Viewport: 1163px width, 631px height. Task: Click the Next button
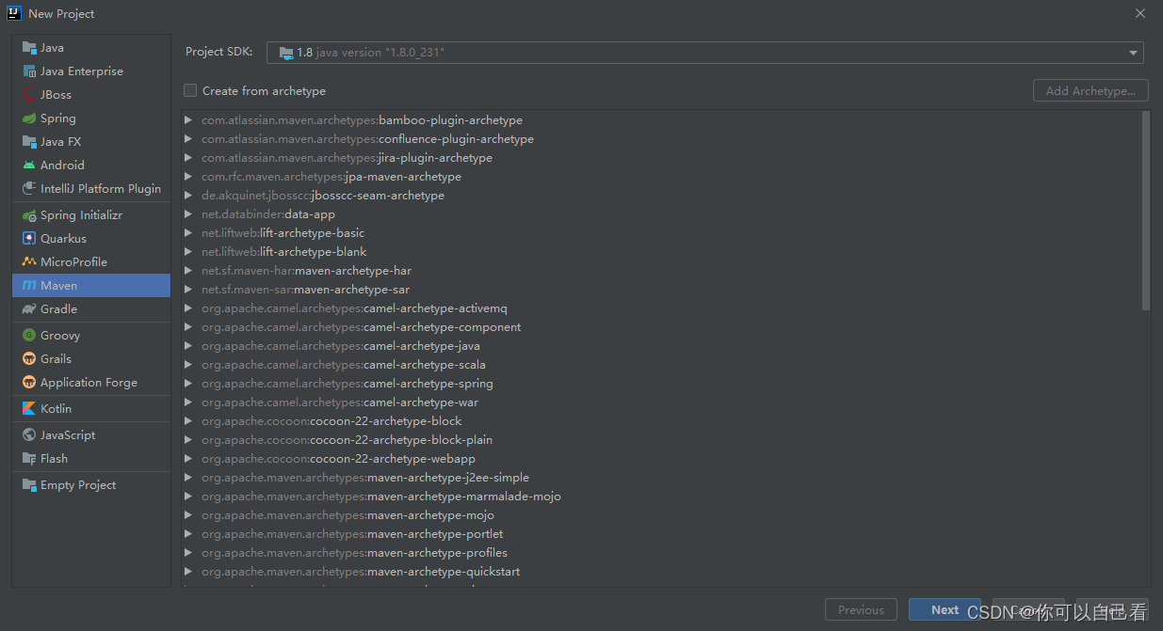click(945, 610)
